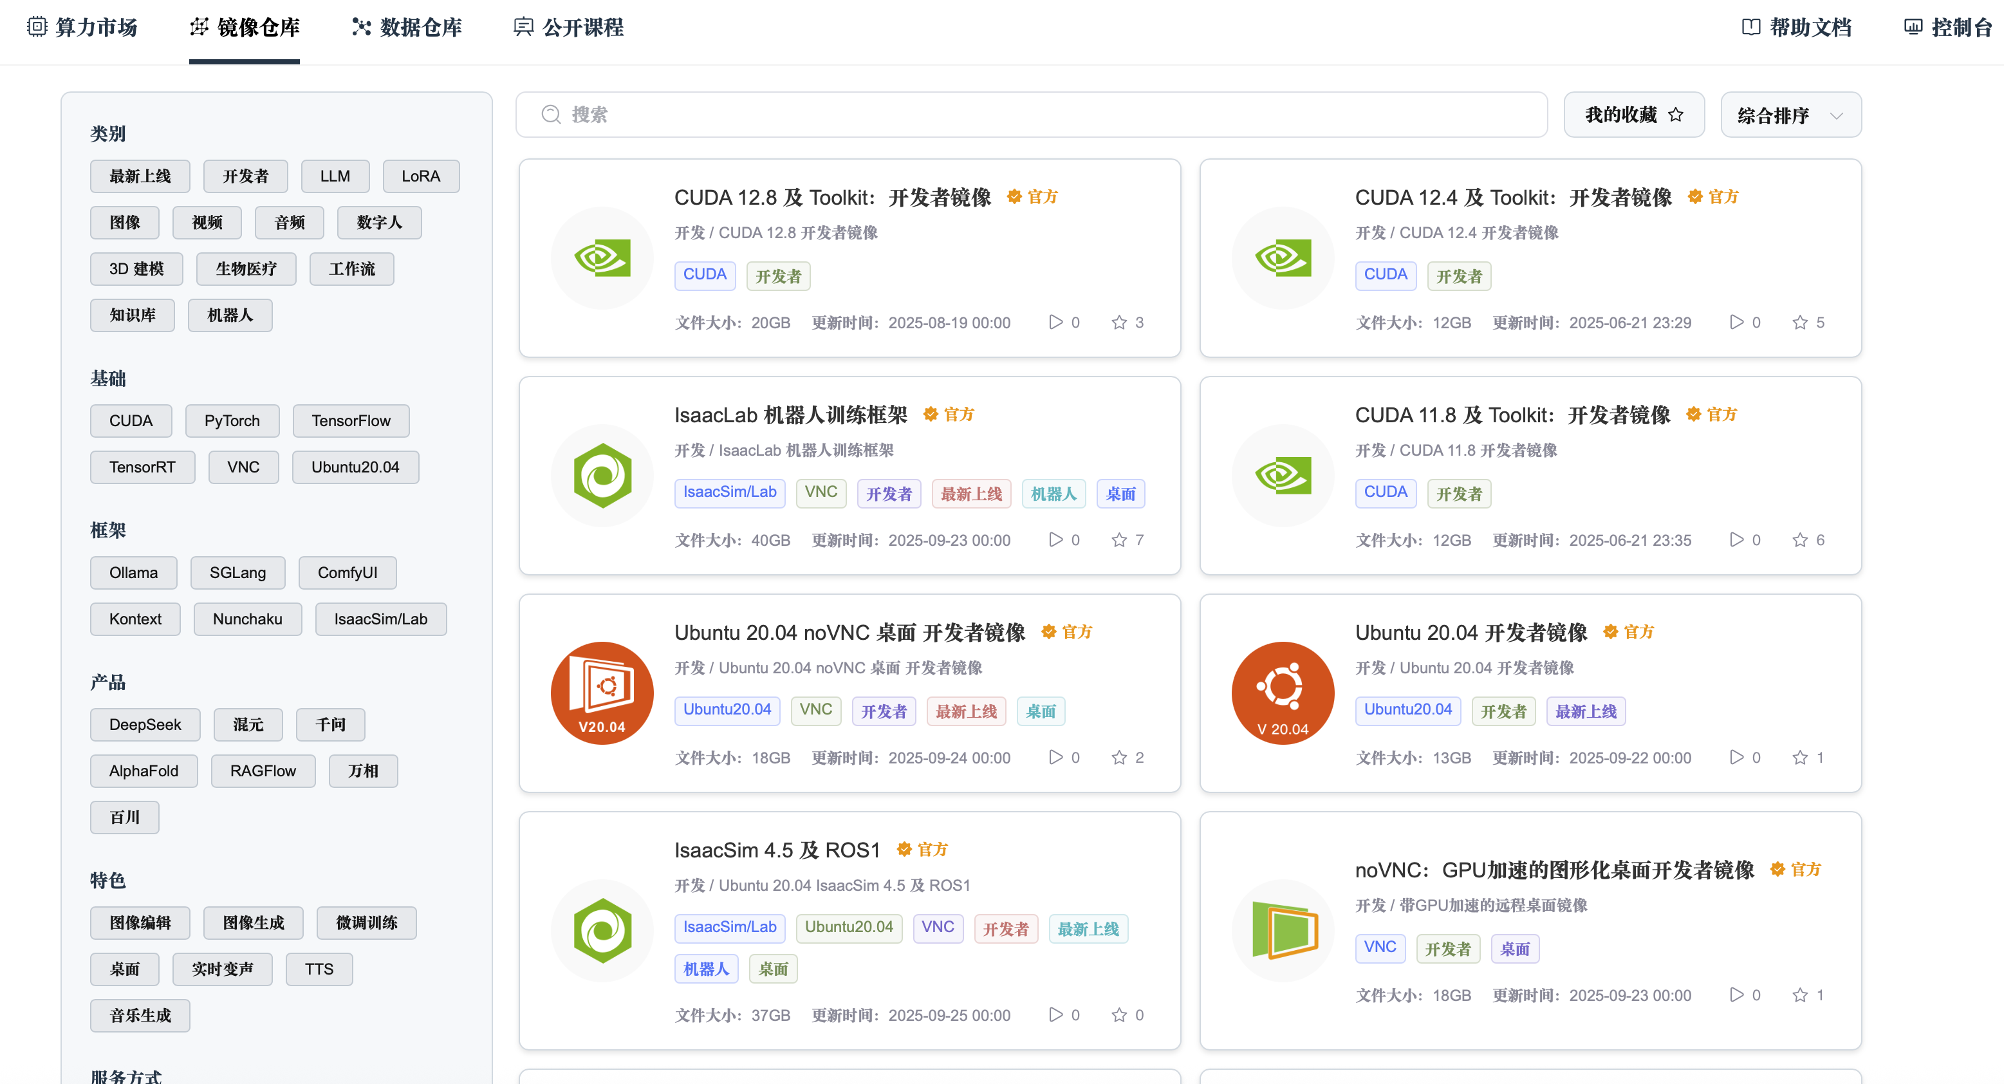Star the Ubuntu 20.04 noVNC image

click(1118, 757)
